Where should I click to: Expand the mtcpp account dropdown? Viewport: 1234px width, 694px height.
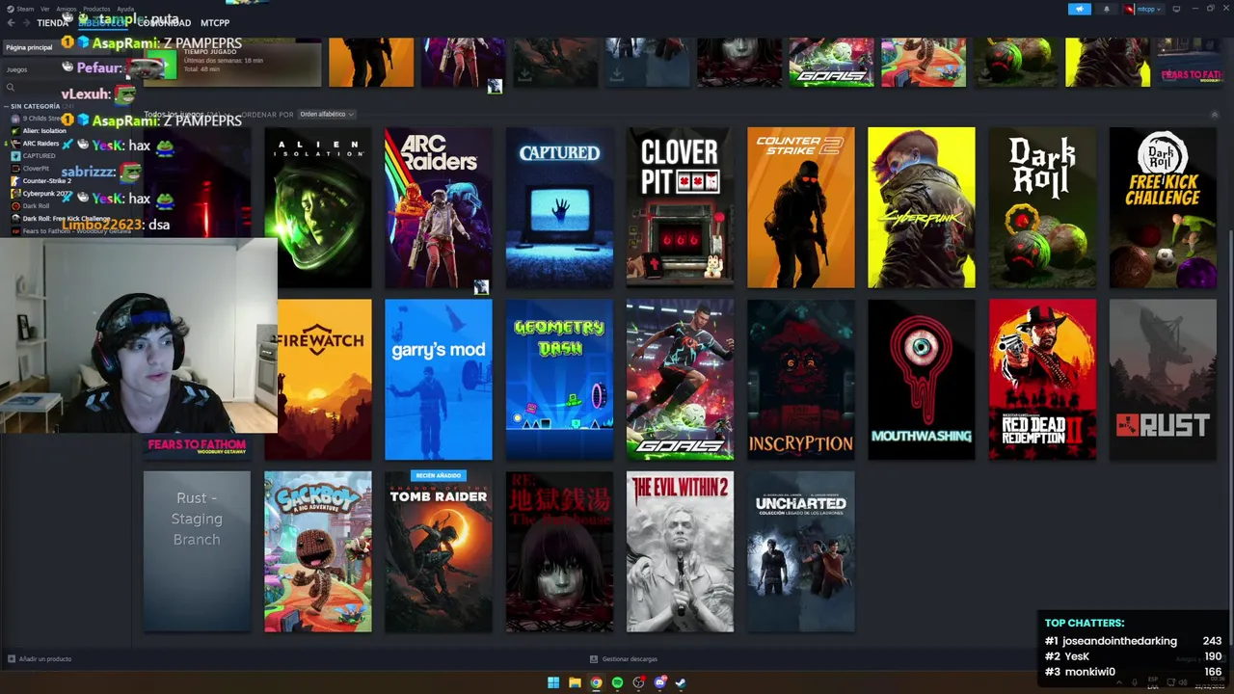click(1142, 9)
